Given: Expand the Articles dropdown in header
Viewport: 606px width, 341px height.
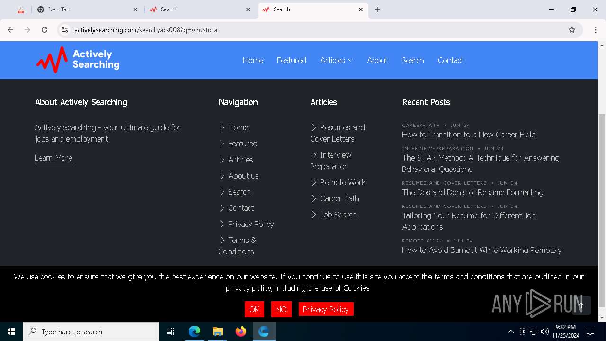Looking at the screenshot, I should point(337,60).
